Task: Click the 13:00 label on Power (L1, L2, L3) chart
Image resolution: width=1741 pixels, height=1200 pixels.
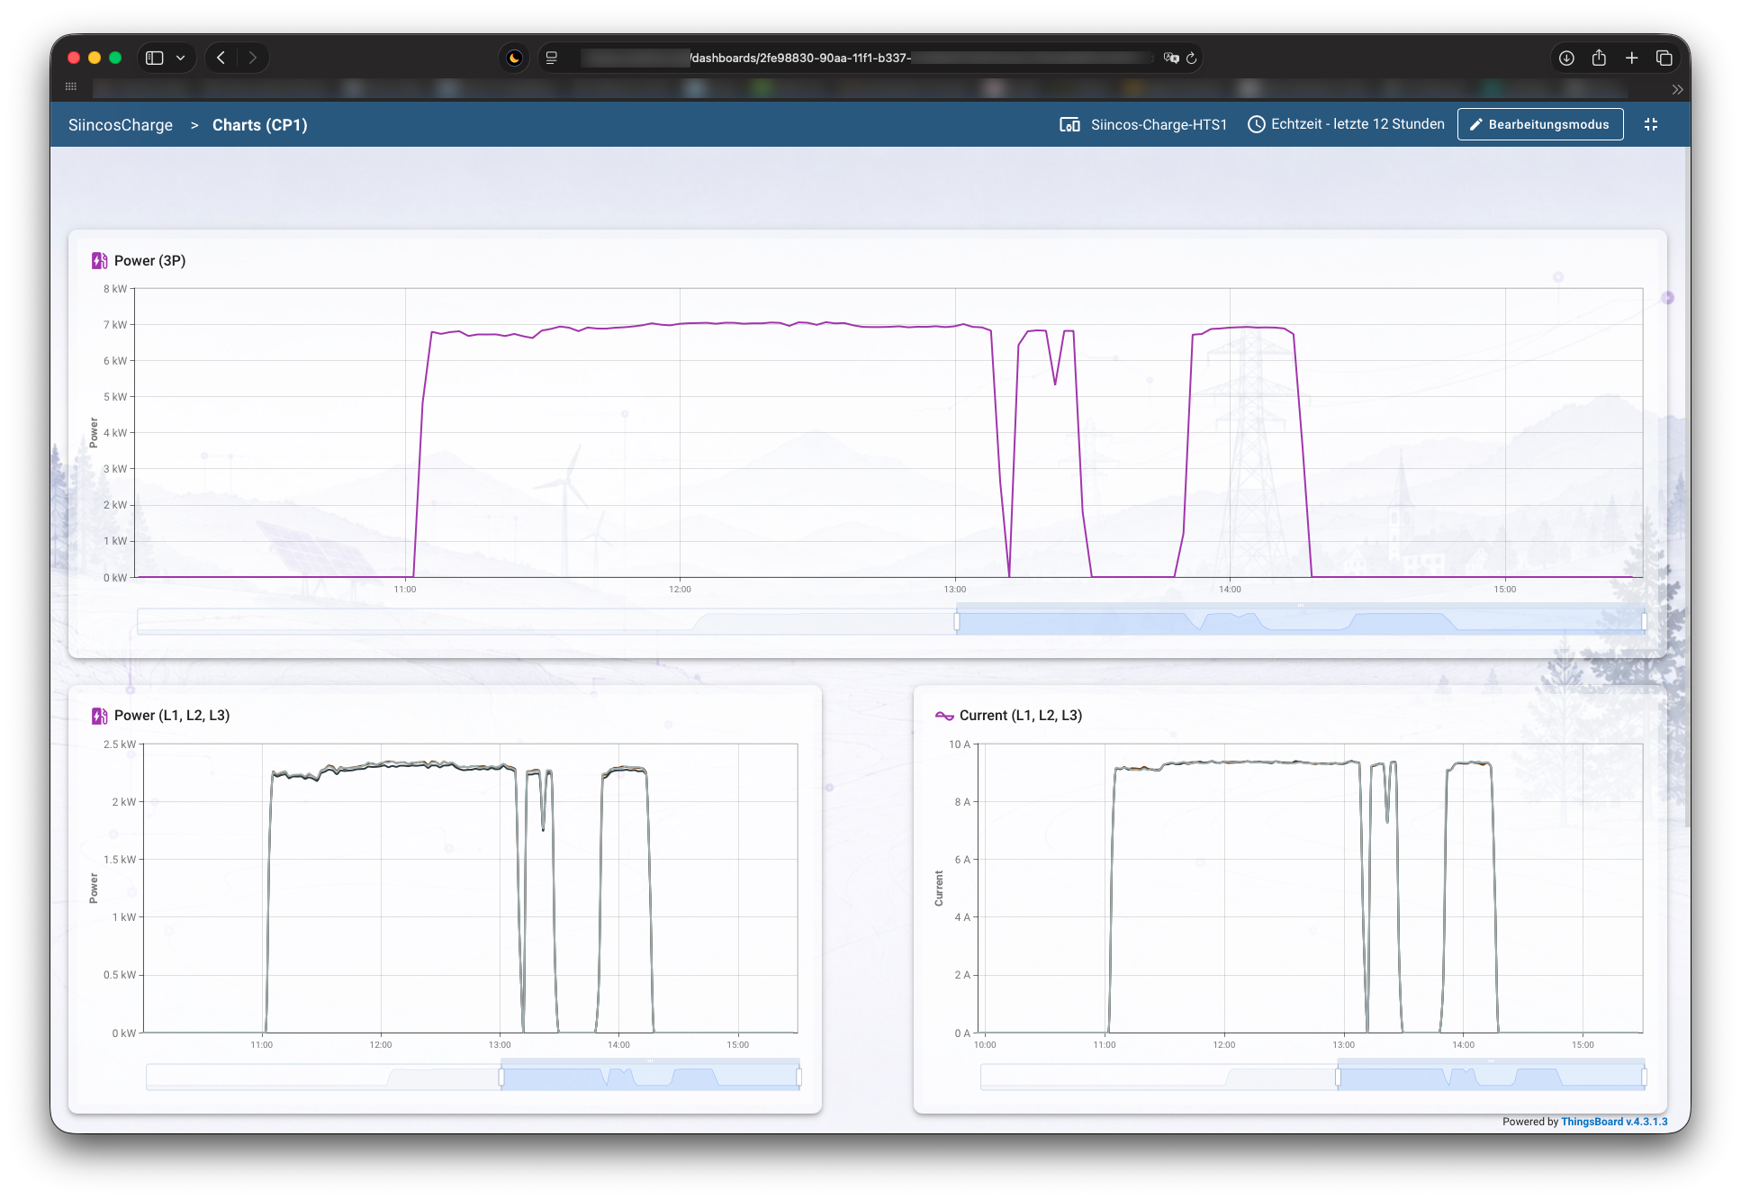Action: [x=500, y=1045]
